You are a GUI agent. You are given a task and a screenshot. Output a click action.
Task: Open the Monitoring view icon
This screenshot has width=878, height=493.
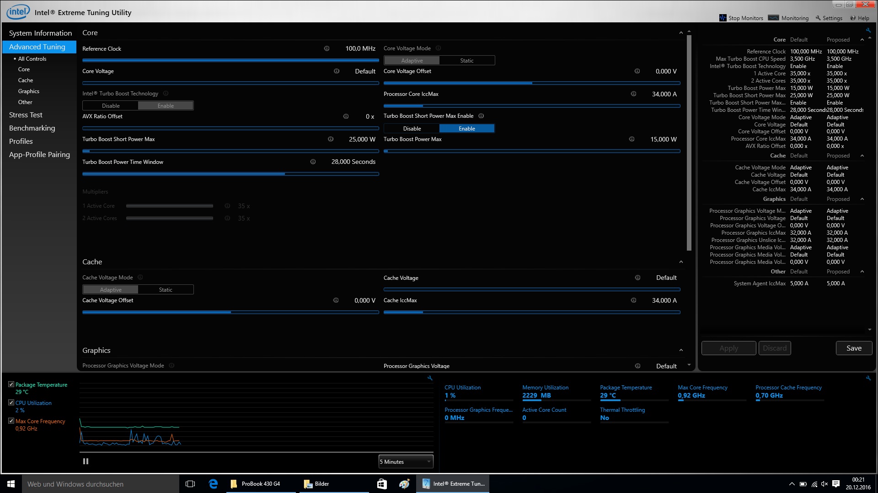pyautogui.click(x=773, y=18)
